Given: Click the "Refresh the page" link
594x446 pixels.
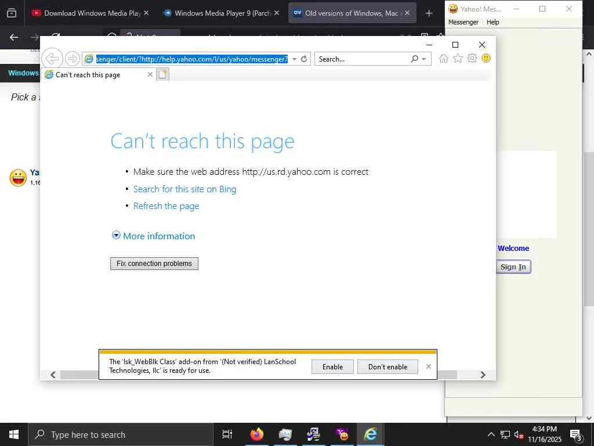Looking at the screenshot, I should point(166,206).
